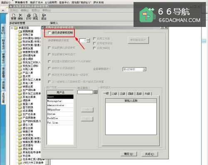Click the 清除 (Clear) X toolbar icon

click(20, 17)
